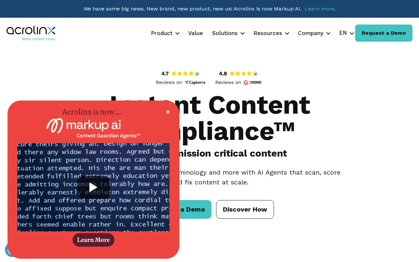
Task: Open the EN language selector
Action: click(346, 33)
